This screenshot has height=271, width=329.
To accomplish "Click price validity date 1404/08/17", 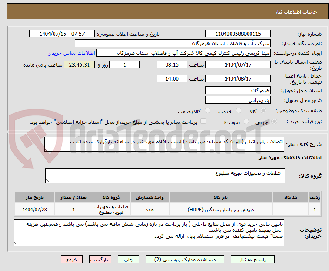I will [x=238, y=79].
